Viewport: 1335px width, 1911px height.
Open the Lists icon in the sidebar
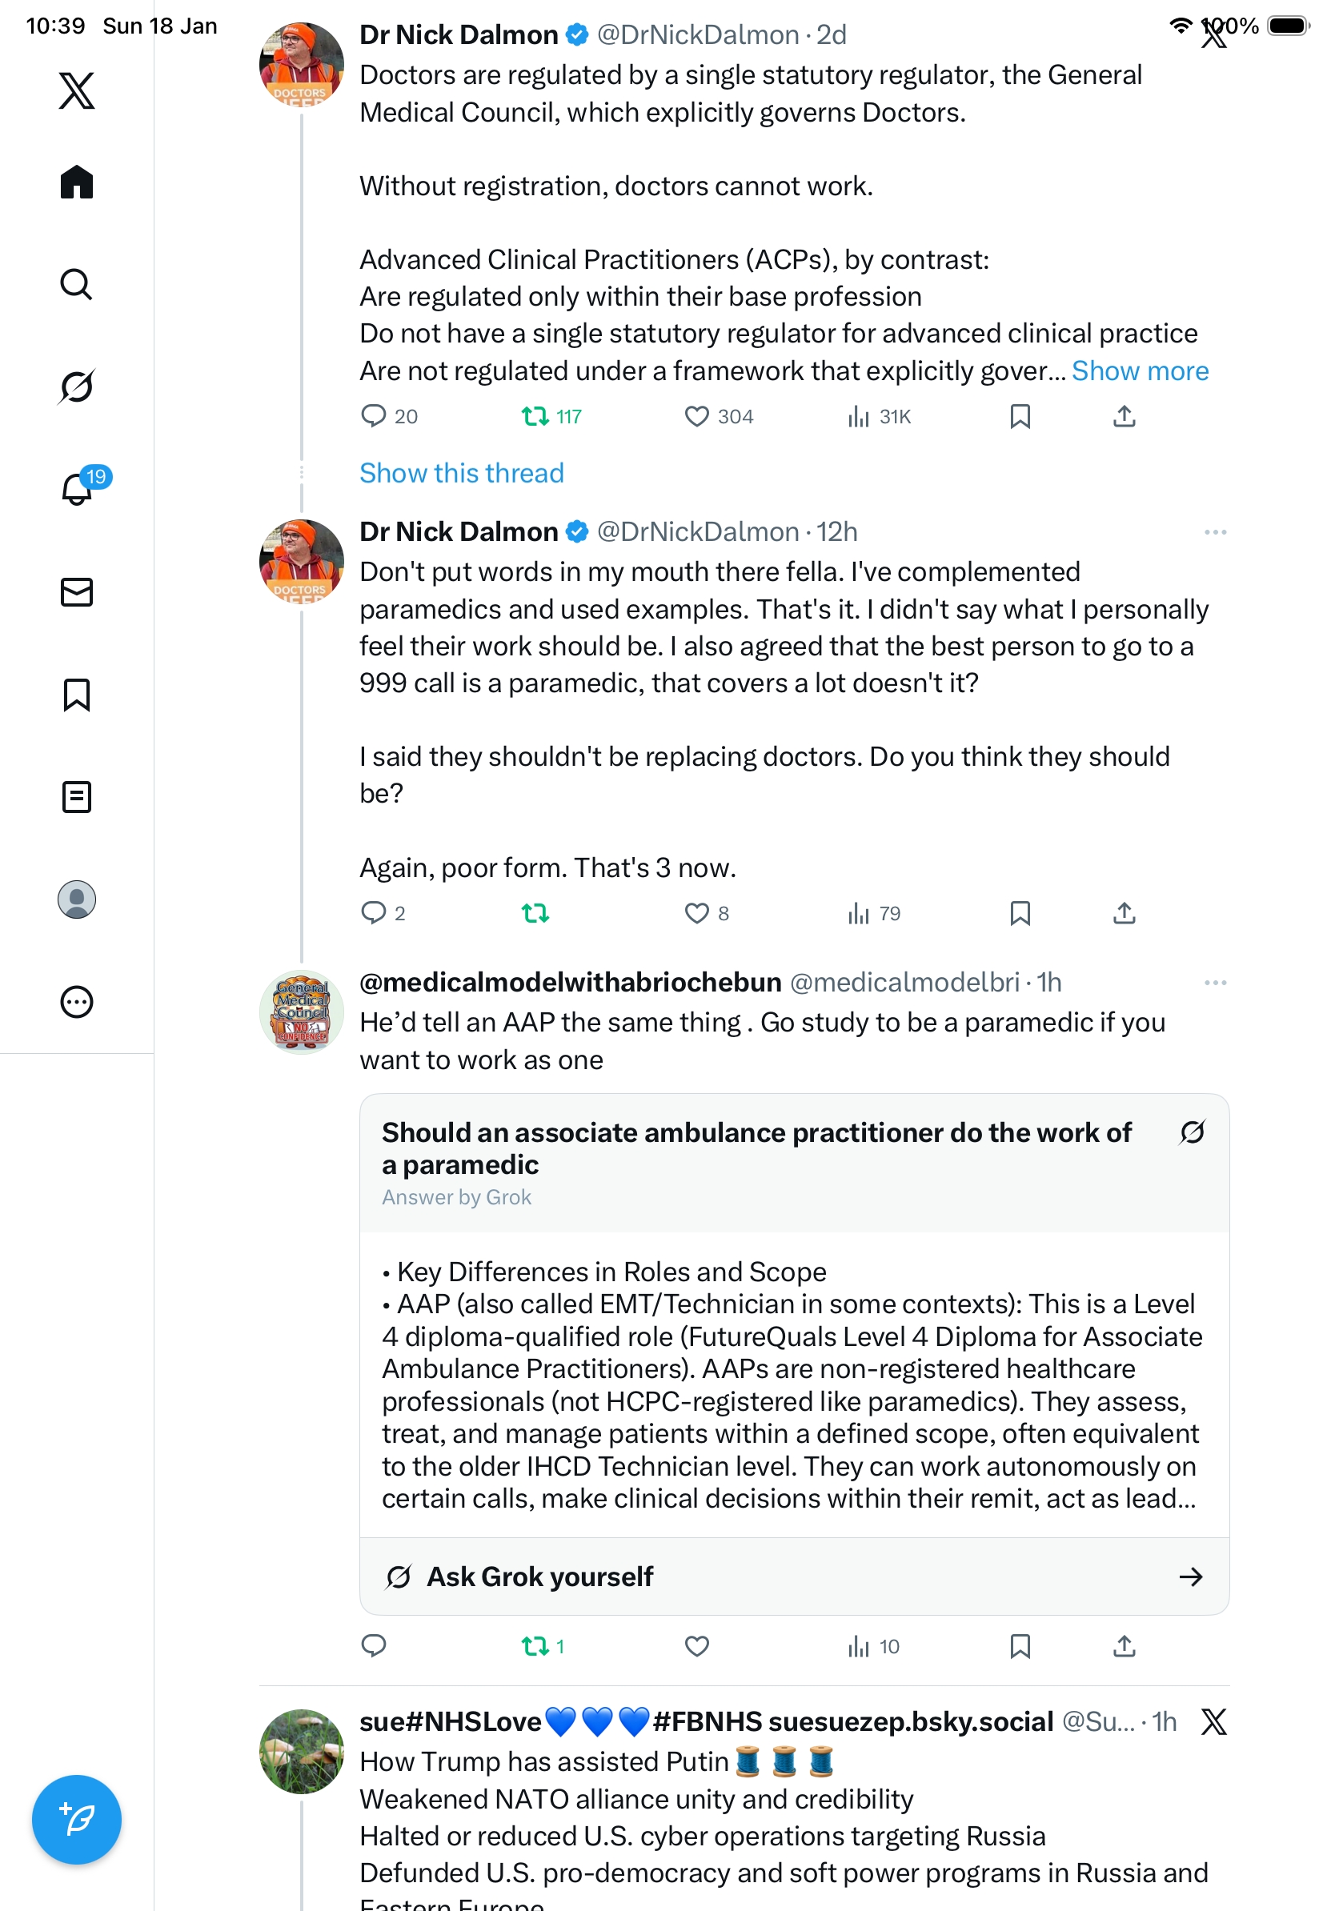point(77,796)
